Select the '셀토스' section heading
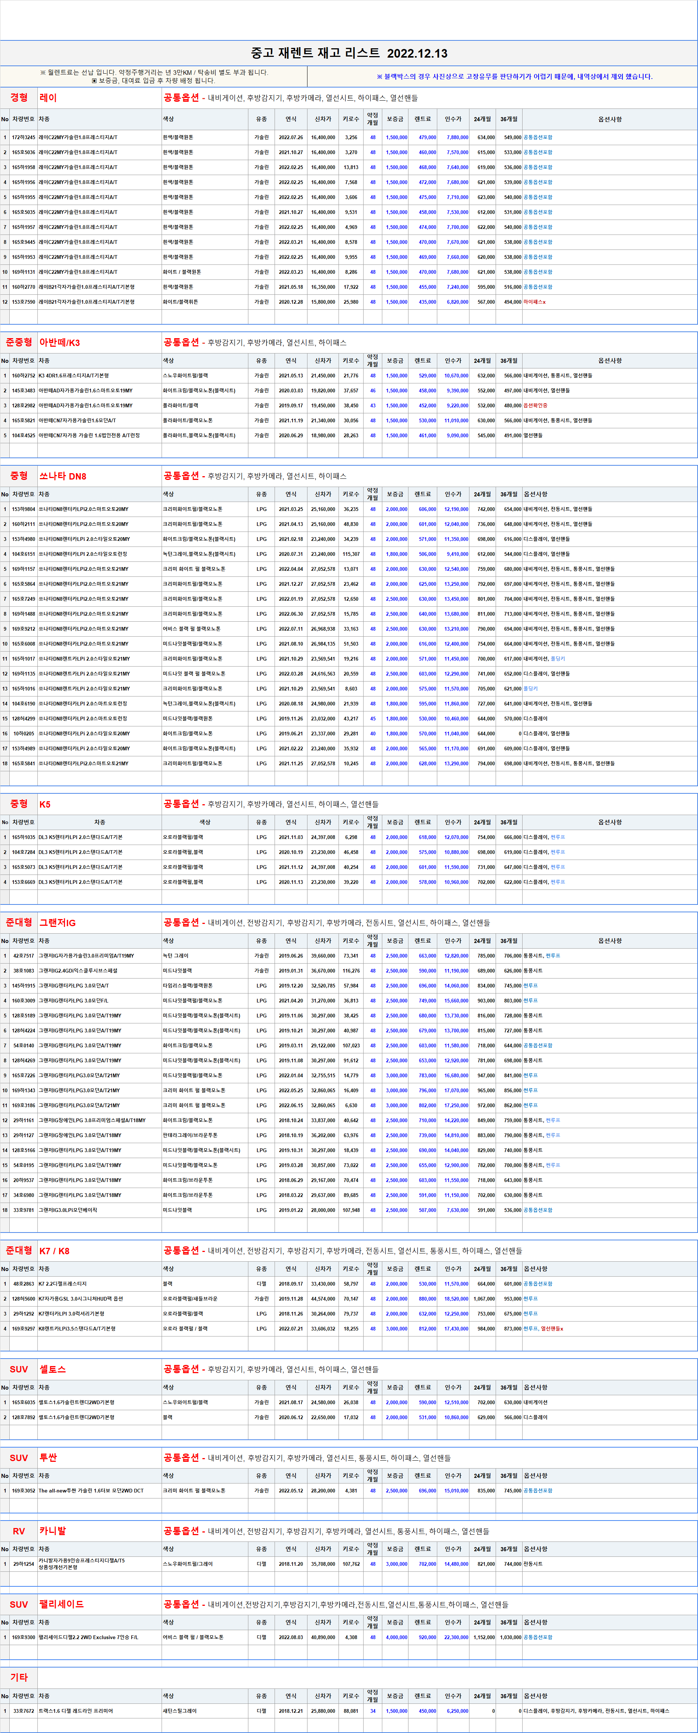The width and height of the screenshot is (698, 1733). tap(52, 1369)
